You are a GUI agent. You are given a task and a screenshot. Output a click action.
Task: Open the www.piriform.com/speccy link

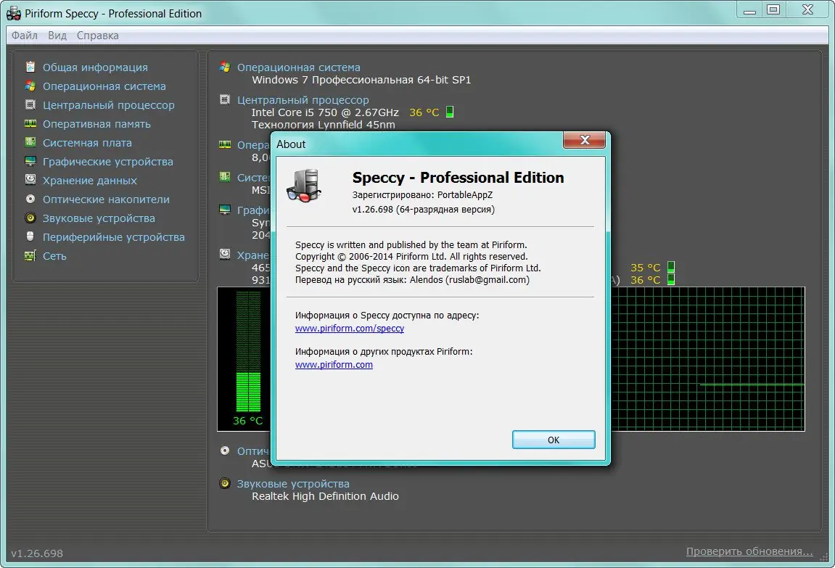(350, 329)
